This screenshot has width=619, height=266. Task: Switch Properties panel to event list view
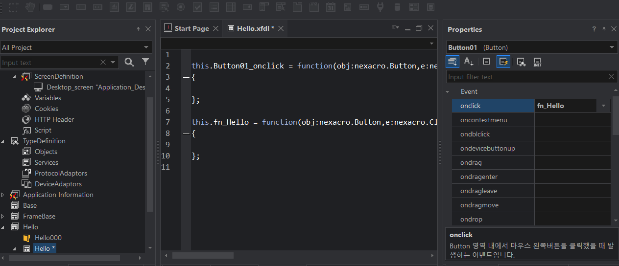503,62
